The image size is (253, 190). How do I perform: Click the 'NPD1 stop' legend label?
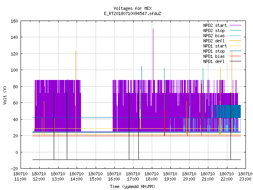tap(214, 51)
